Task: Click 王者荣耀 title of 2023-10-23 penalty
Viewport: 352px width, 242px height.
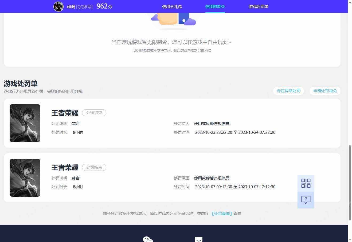Action: coord(65,113)
